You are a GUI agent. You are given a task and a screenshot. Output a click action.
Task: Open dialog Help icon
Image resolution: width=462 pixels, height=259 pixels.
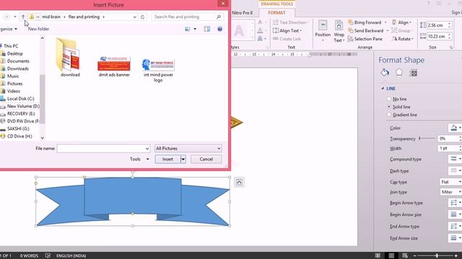pos(219,29)
